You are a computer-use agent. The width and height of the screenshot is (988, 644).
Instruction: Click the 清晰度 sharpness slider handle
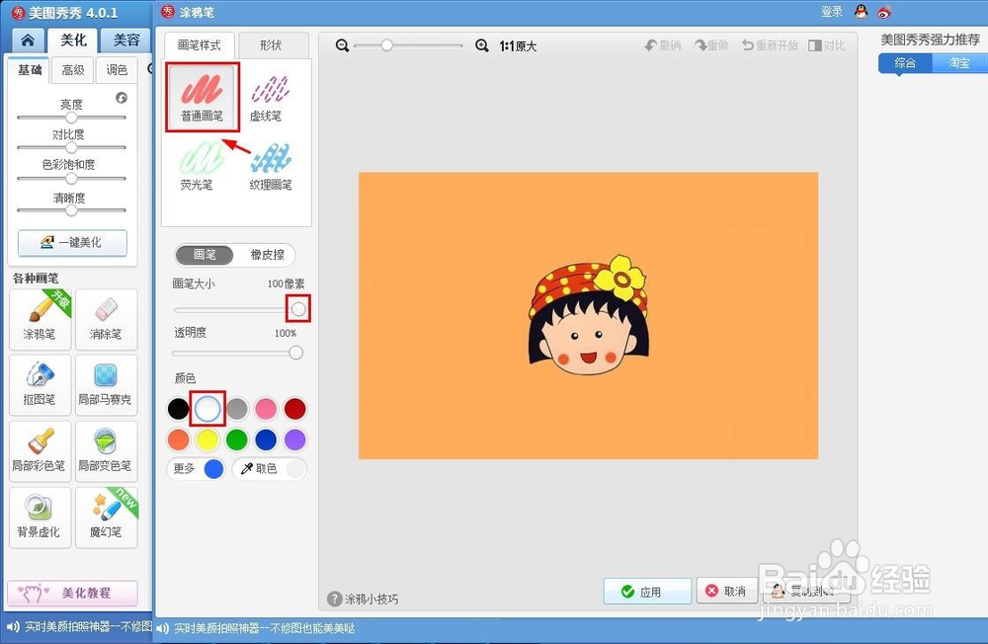tap(72, 209)
